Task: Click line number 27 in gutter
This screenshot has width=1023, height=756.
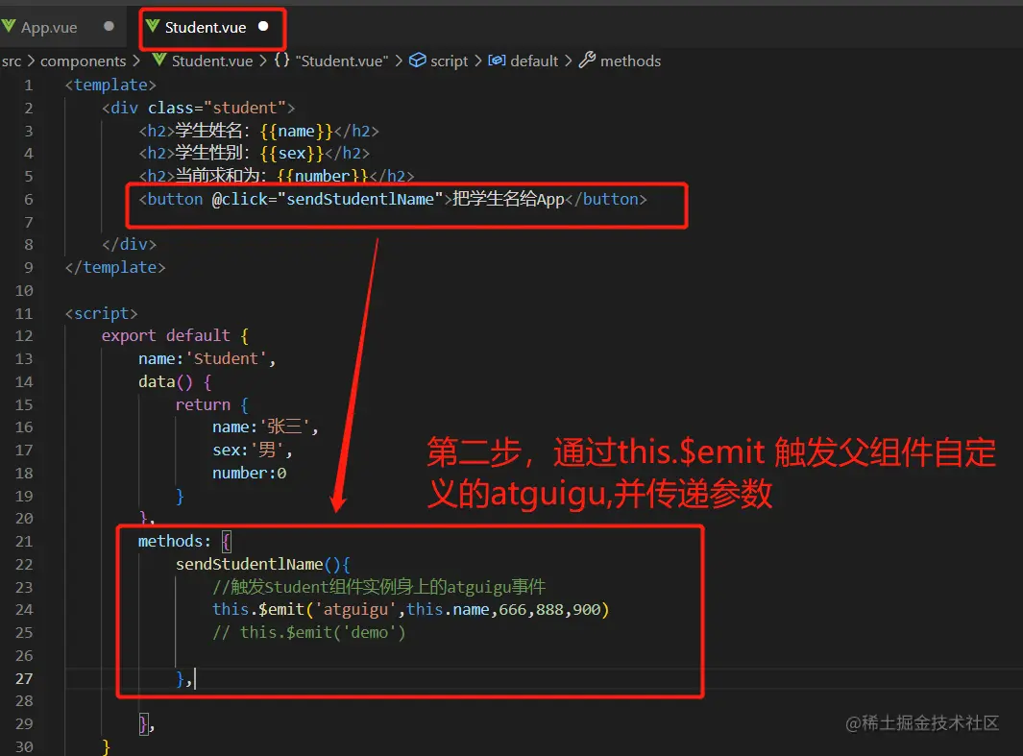Action: point(24,679)
